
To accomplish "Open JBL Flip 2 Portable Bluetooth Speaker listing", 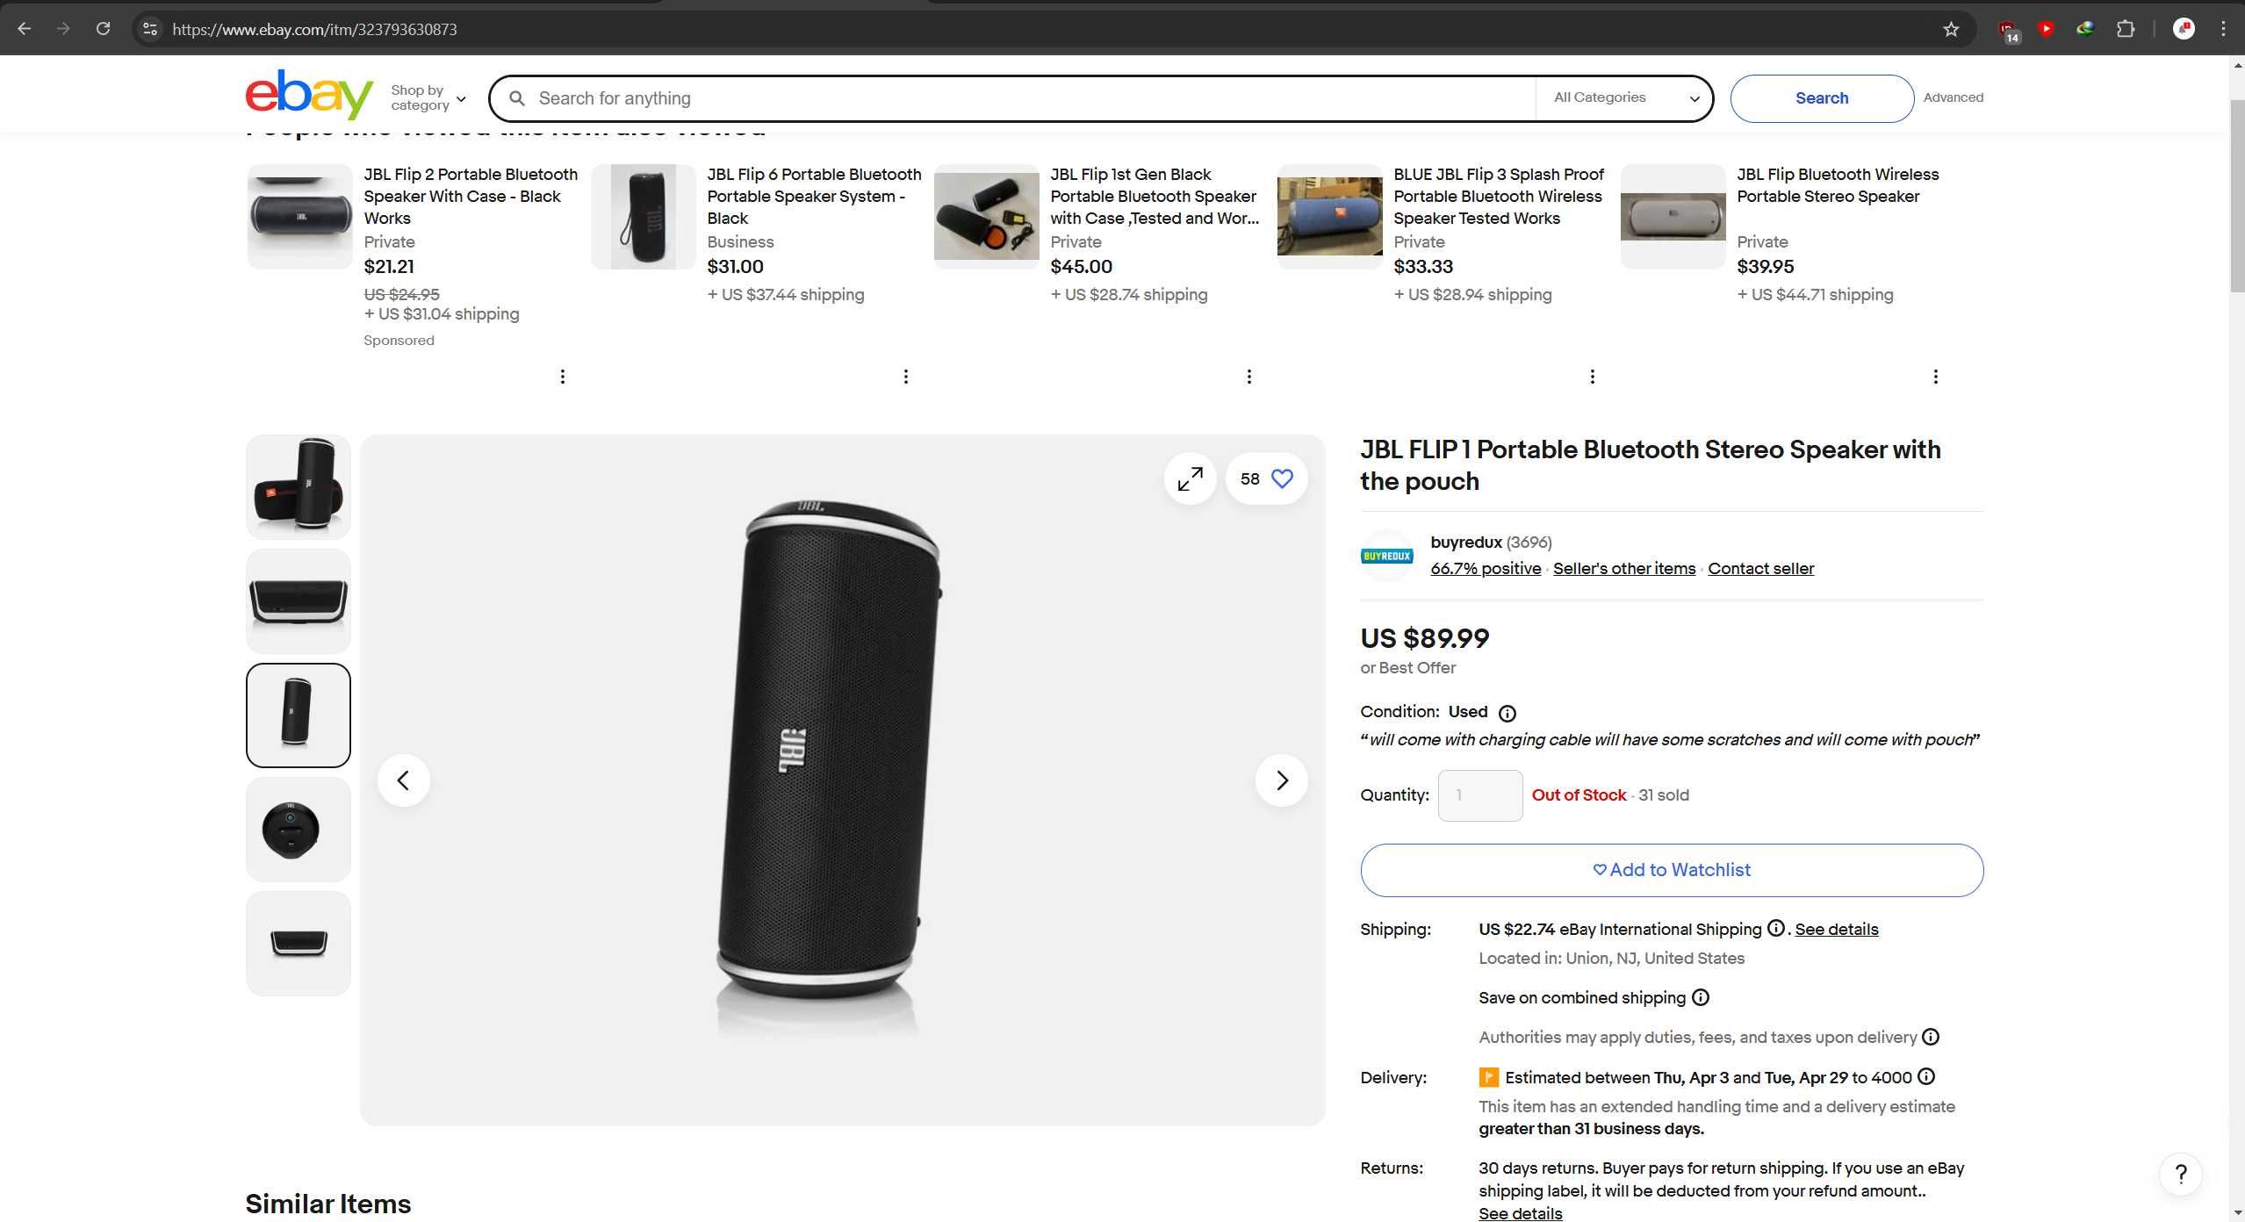I will pos(471,196).
